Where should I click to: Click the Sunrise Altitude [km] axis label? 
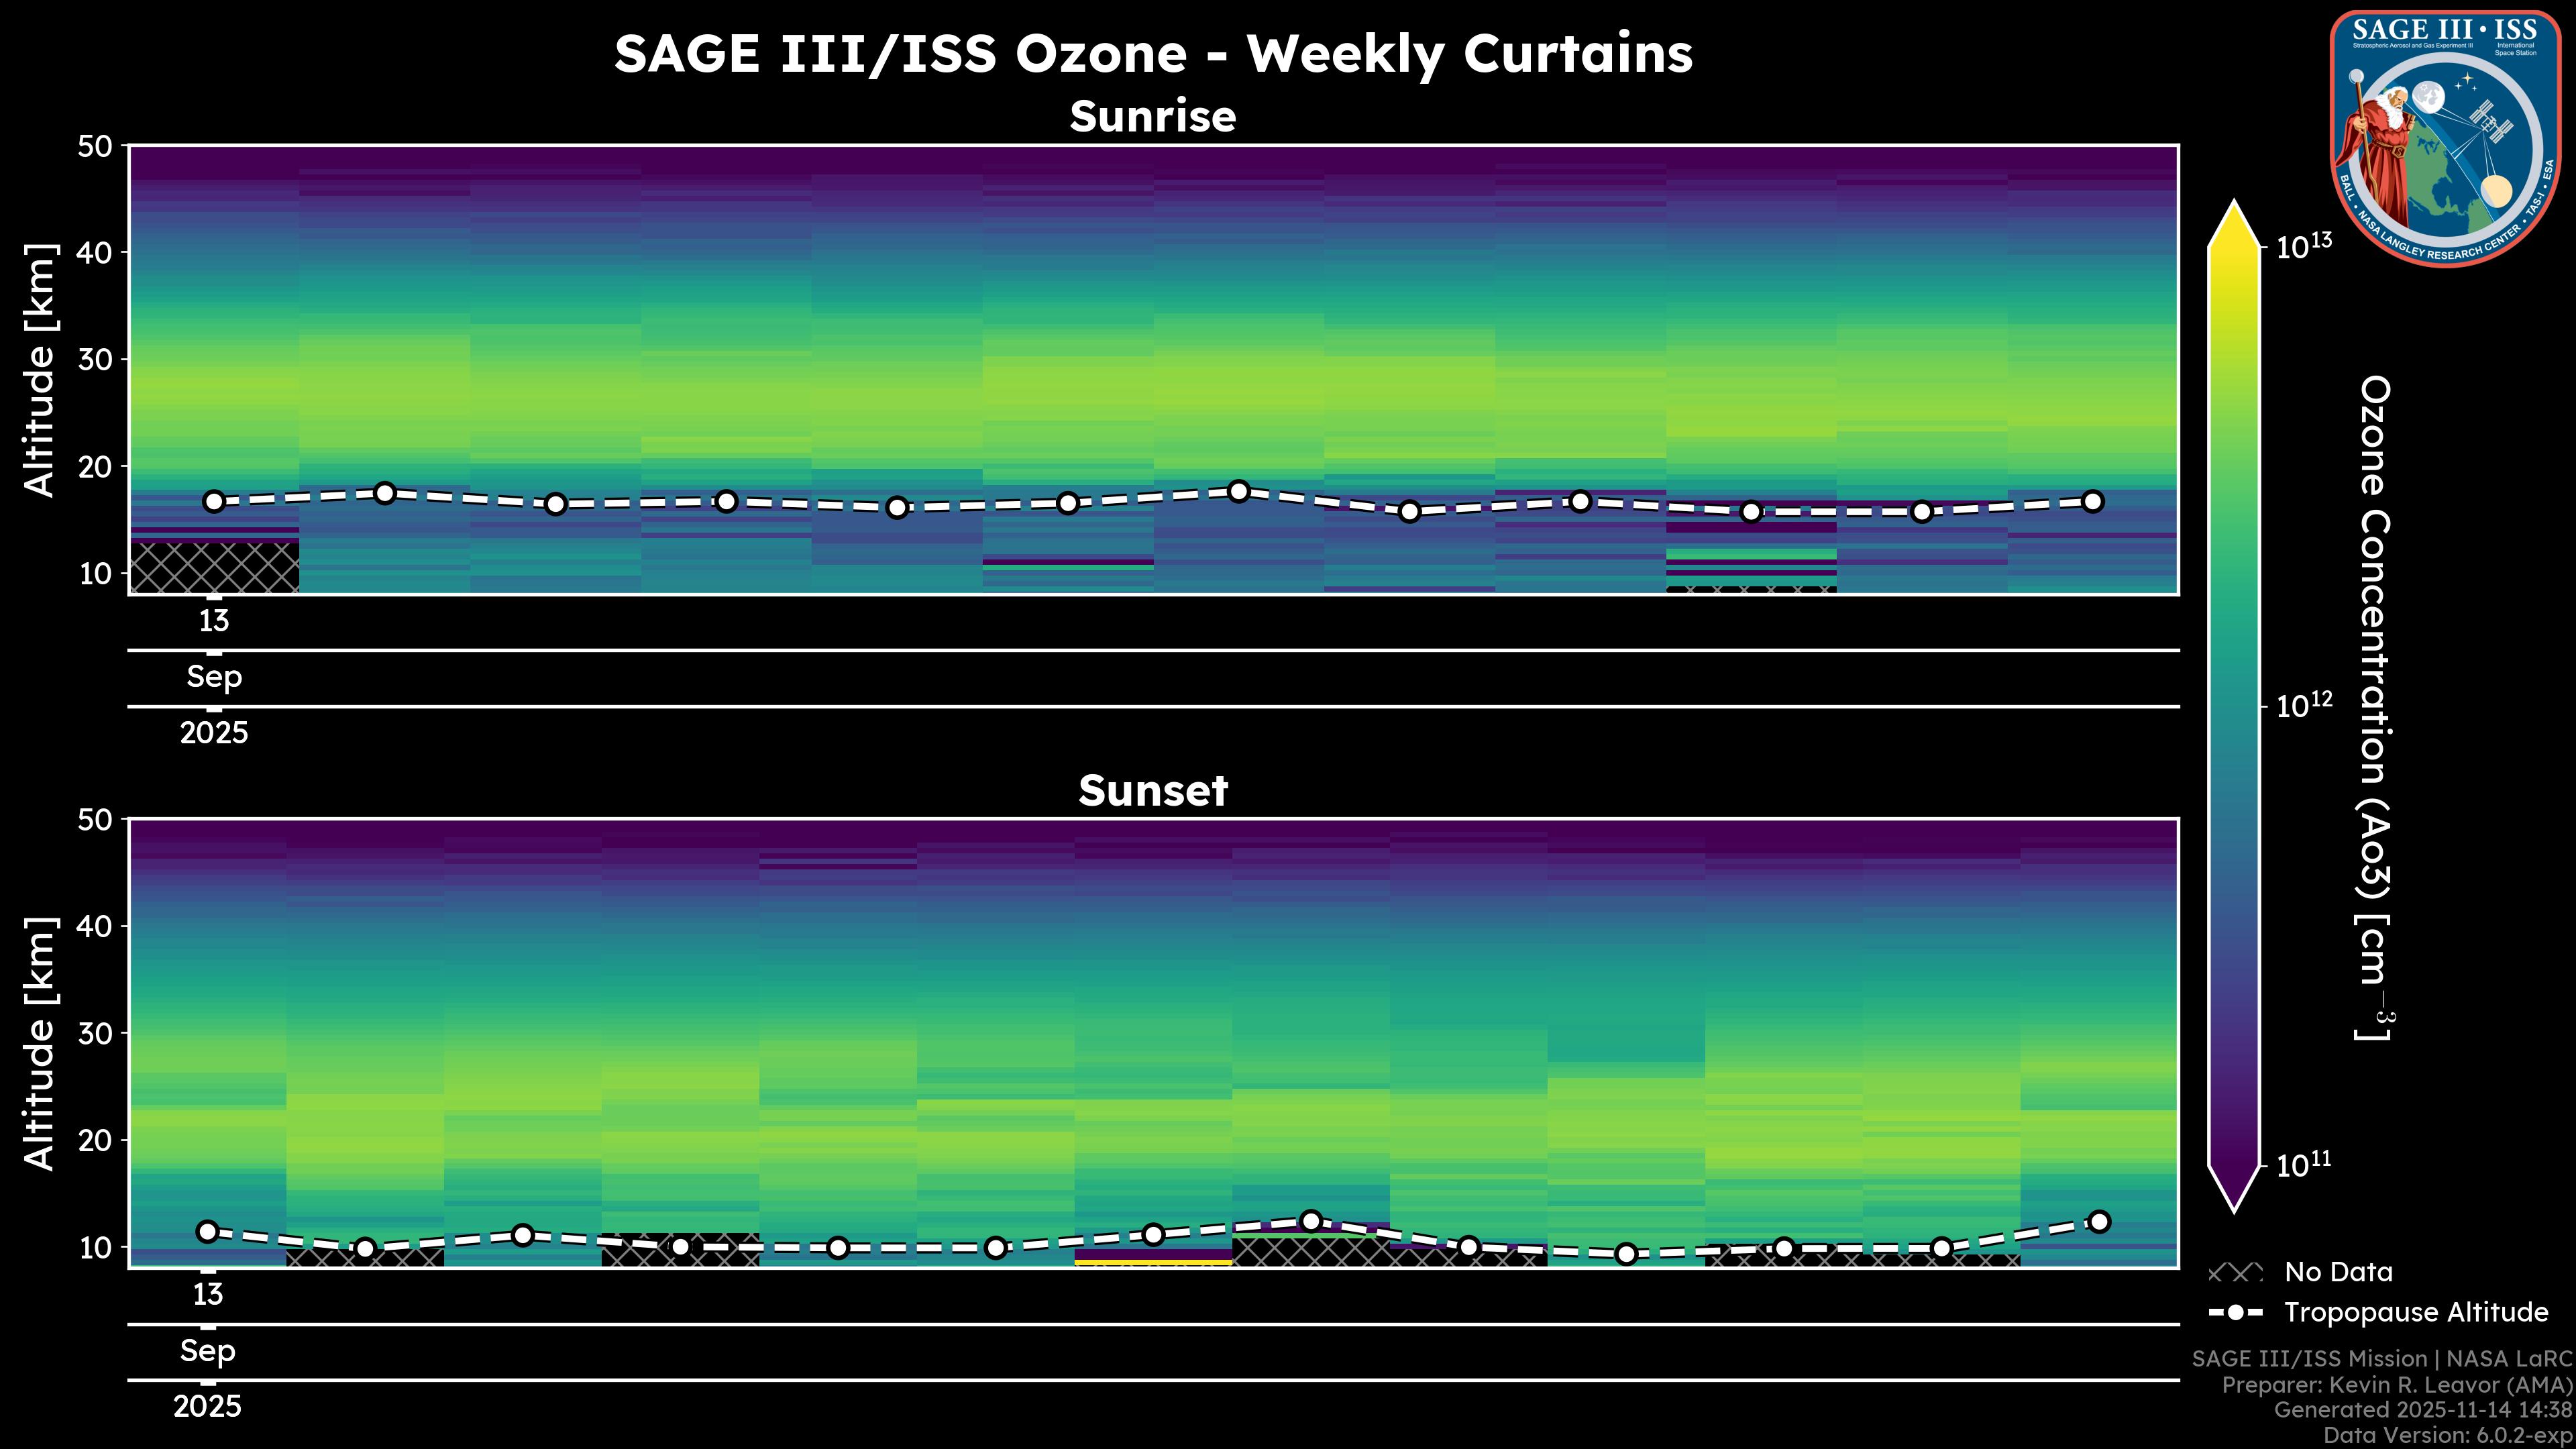[40, 370]
